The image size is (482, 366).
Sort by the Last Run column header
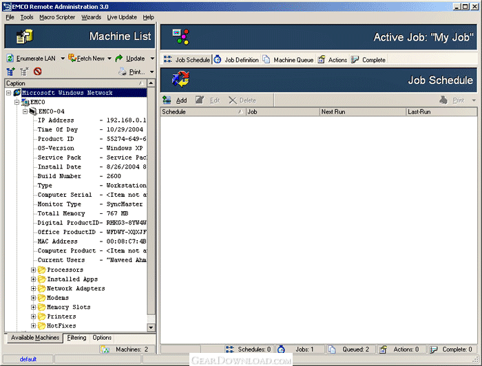click(442, 111)
